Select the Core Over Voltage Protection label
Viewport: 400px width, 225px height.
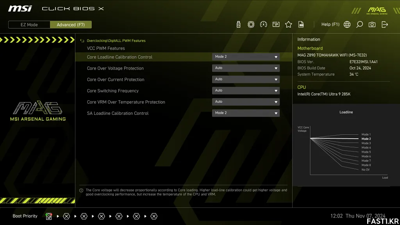115,68
